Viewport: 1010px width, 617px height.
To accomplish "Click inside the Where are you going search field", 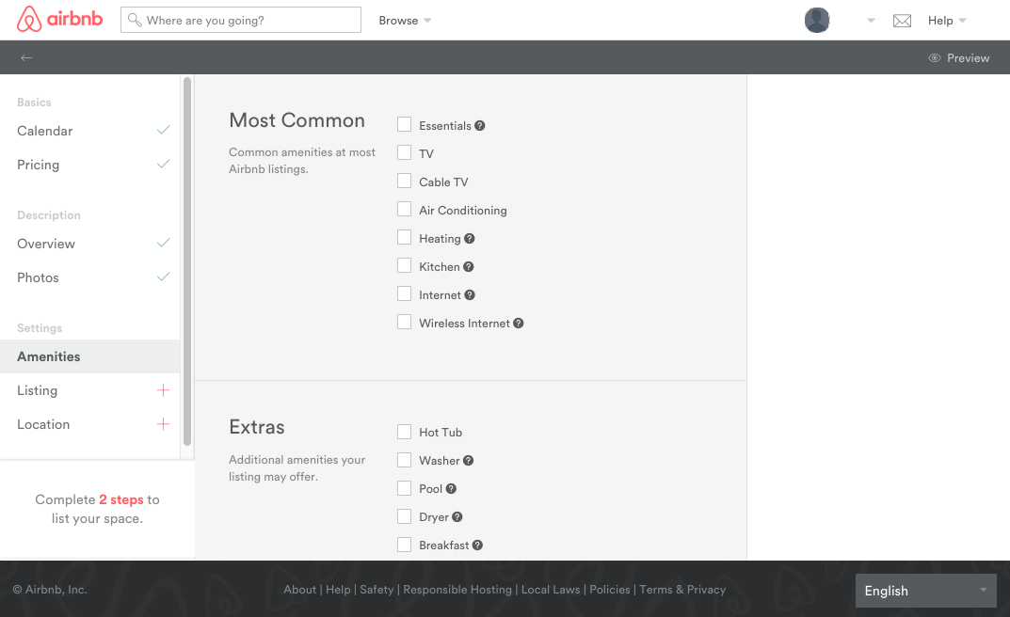I will [240, 19].
